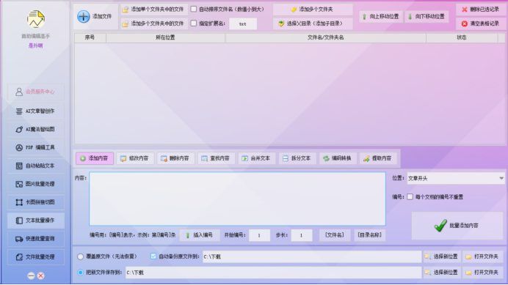Click 状态 column header
The width and height of the screenshot is (508, 285).
tap(462, 37)
